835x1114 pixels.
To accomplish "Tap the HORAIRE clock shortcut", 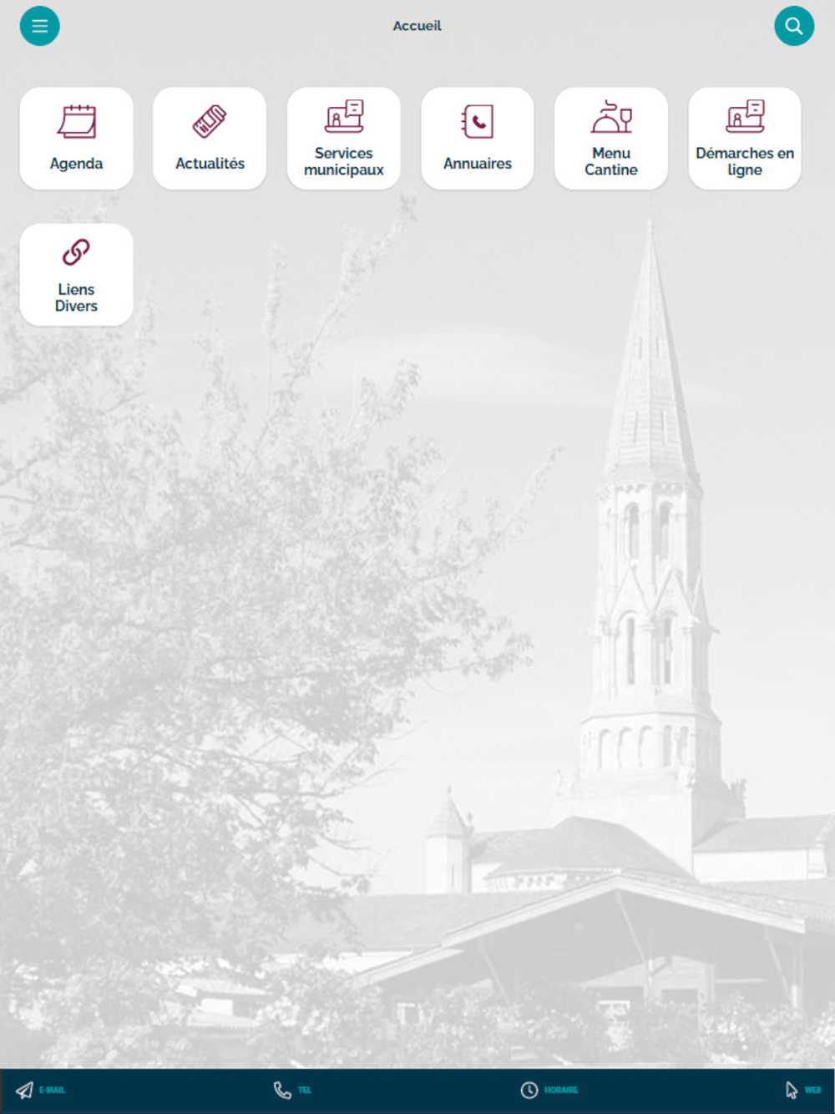I will coord(549,1090).
